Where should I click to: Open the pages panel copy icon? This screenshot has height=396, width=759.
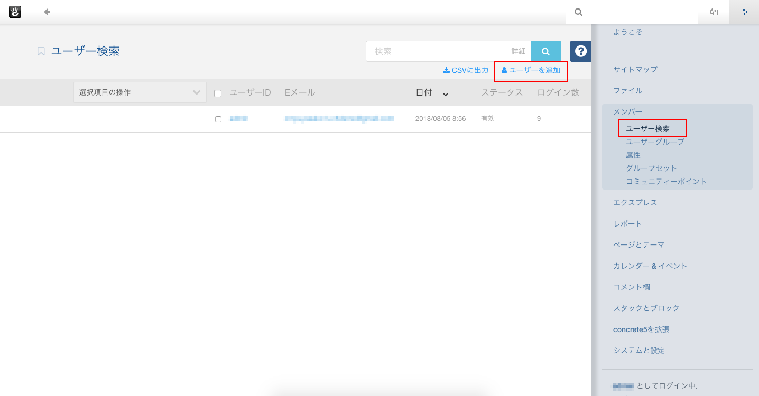tap(714, 12)
